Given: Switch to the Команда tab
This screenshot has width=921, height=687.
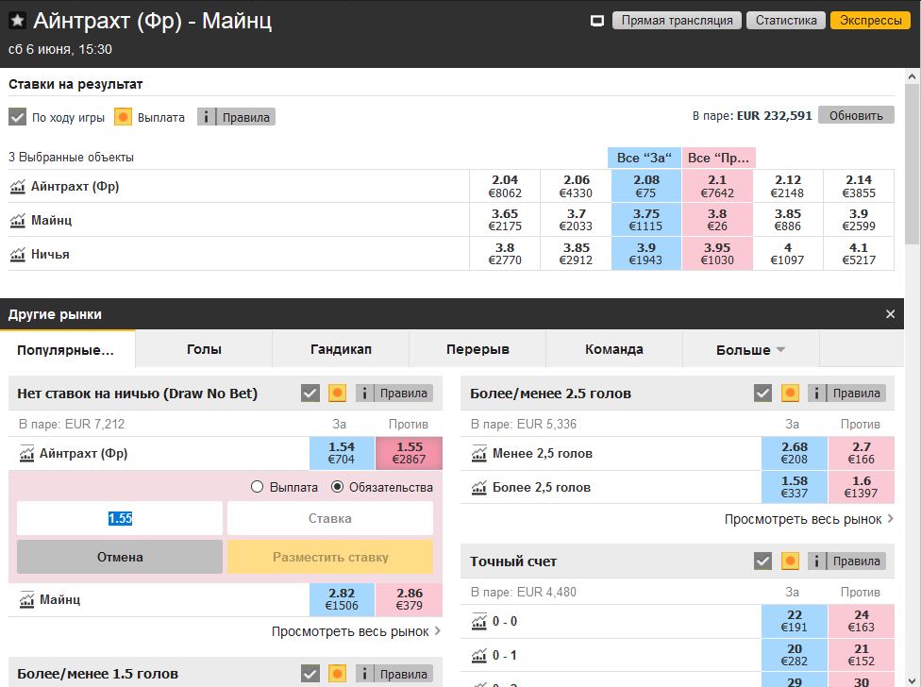Looking at the screenshot, I should [613, 349].
